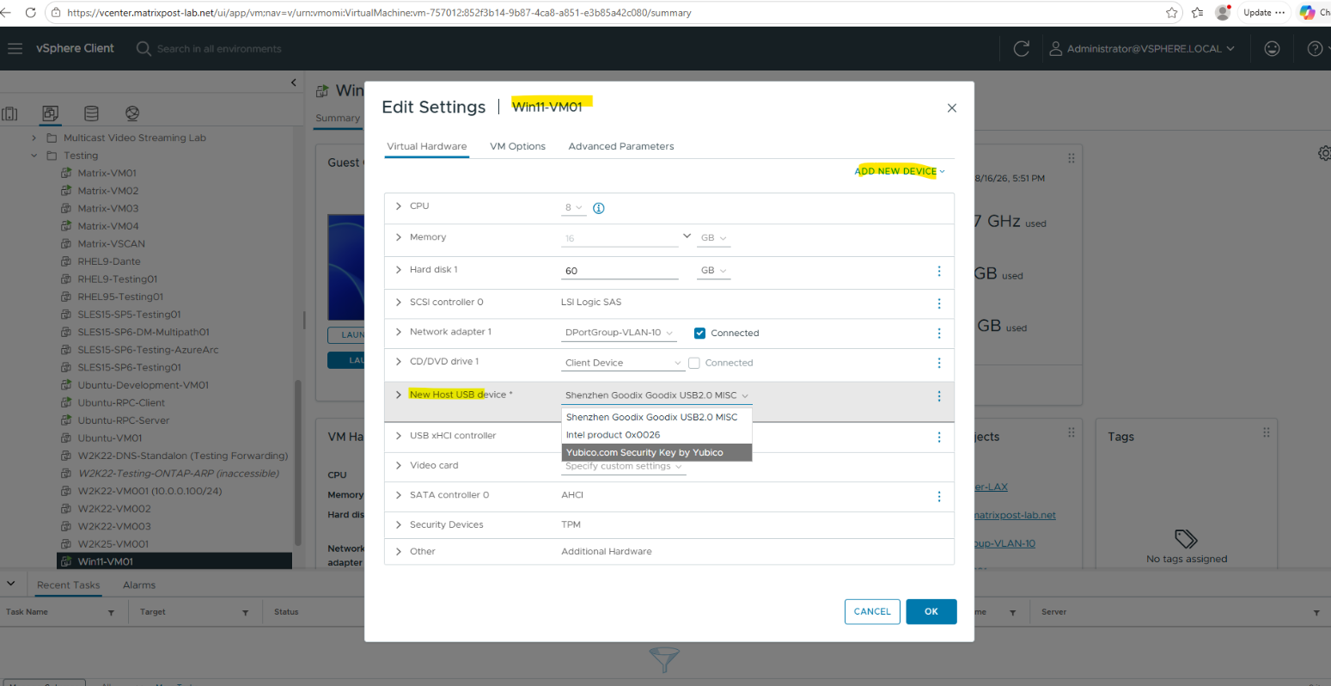This screenshot has width=1331, height=686.
Task: Toggle CD/DVD drive Connected checkbox
Action: tap(694, 363)
